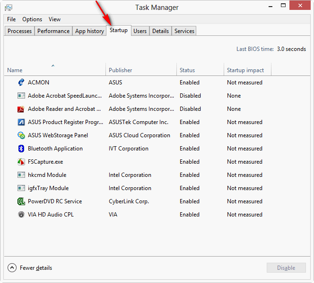Sort by the Startup impact column header

pyautogui.click(x=247, y=70)
